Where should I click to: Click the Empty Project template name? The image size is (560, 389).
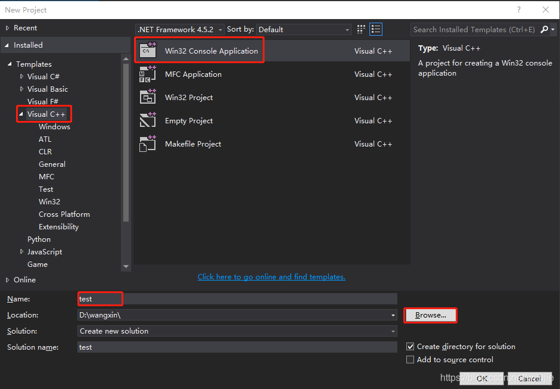[x=189, y=121]
